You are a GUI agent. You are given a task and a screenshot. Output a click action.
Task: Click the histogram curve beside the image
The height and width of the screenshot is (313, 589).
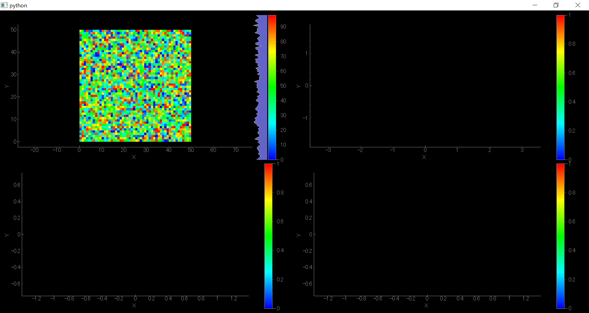coord(259,86)
